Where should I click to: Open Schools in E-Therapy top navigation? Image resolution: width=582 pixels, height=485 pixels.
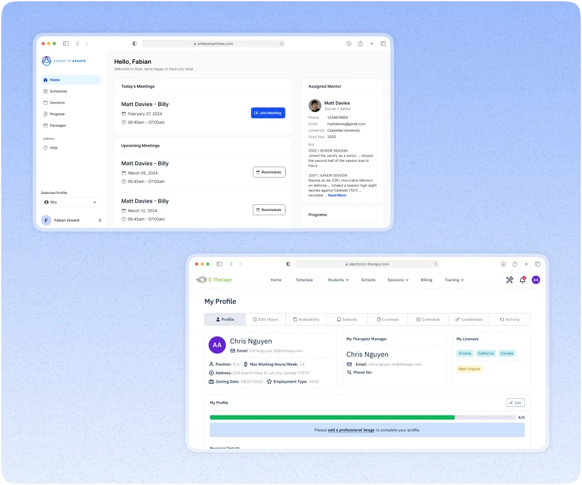(368, 280)
